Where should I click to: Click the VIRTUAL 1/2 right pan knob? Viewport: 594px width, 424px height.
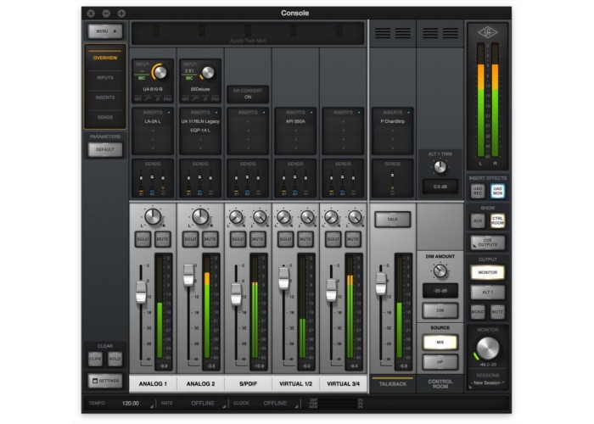[x=307, y=217]
